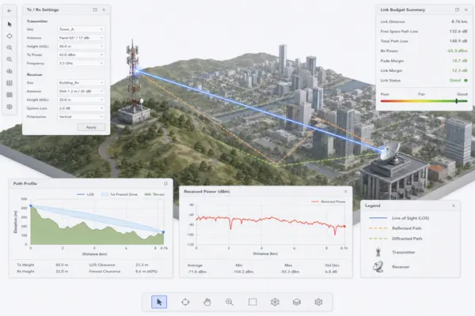The width and height of the screenshot is (475, 316).
Task: Open receiver Antenna Dish dropdown
Action: [81, 91]
